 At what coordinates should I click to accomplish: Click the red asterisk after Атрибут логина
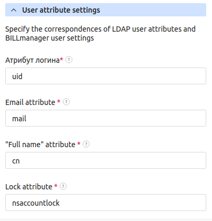tap(62, 59)
